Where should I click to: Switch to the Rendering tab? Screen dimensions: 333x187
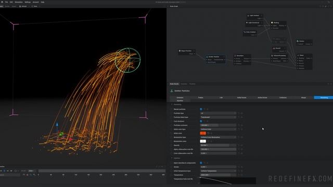click(324, 98)
